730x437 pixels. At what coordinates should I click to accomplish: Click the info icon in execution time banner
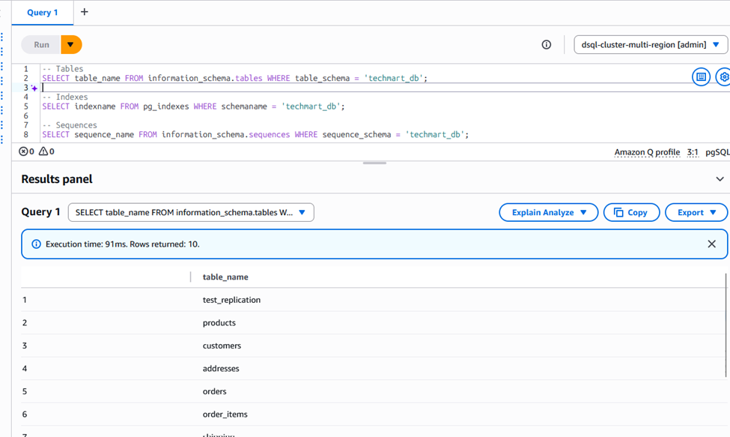coord(36,244)
